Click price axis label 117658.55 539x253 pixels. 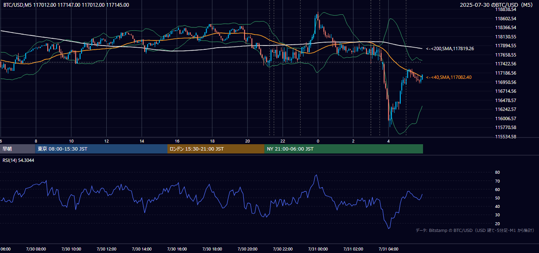[x=506, y=55]
